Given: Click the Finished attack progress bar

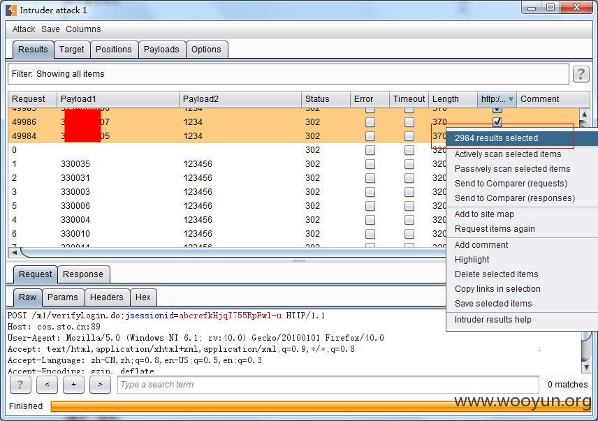Looking at the screenshot, I should click(x=321, y=406).
